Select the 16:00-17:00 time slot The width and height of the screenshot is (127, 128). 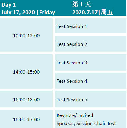(x=26, y=119)
